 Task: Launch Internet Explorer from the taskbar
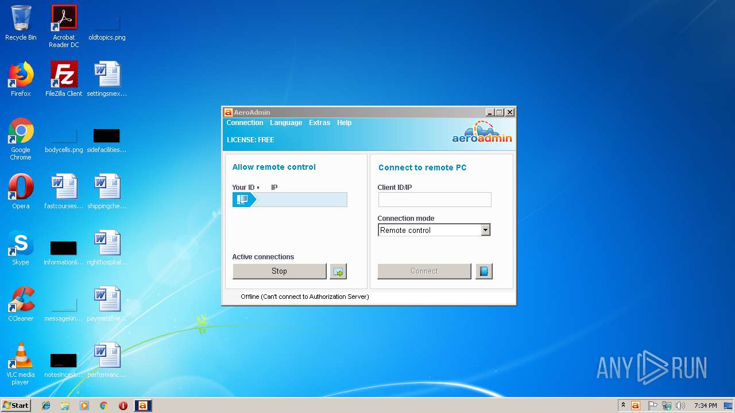pyautogui.click(x=46, y=406)
